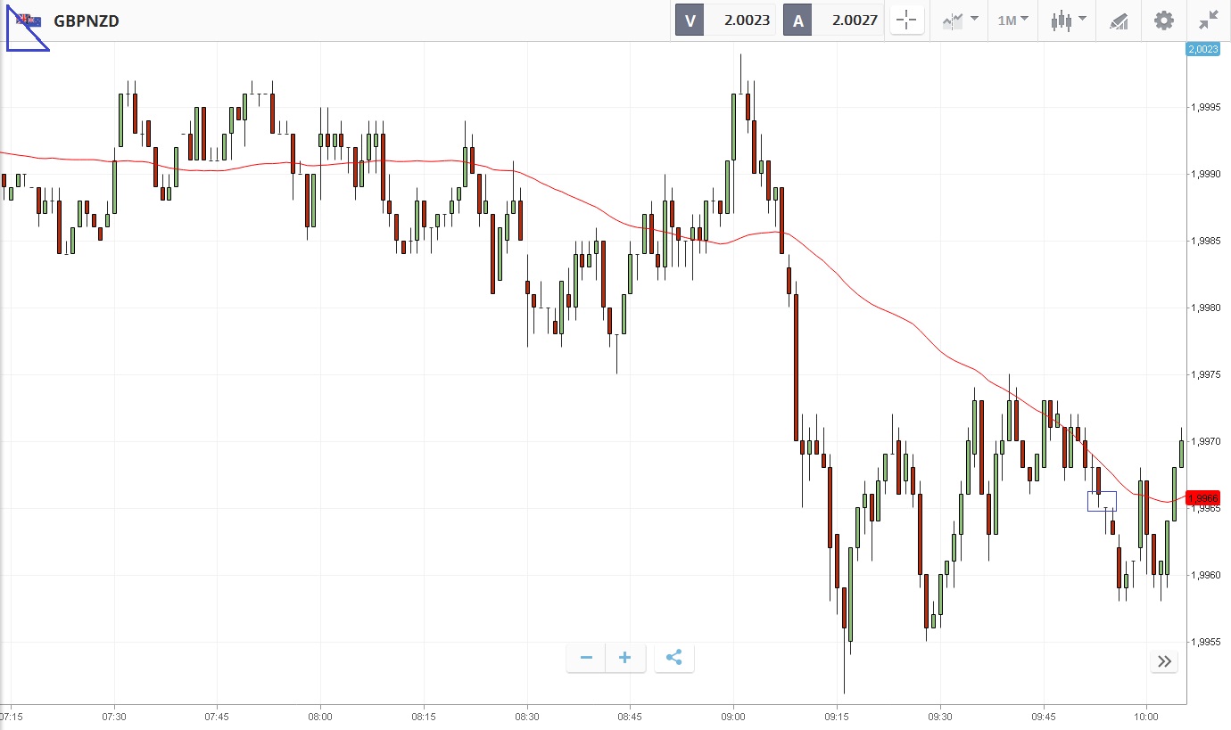This screenshot has height=730, width=1231.
Task: Click the A buy price 2.0027 button
Action: tap(832, 21)
